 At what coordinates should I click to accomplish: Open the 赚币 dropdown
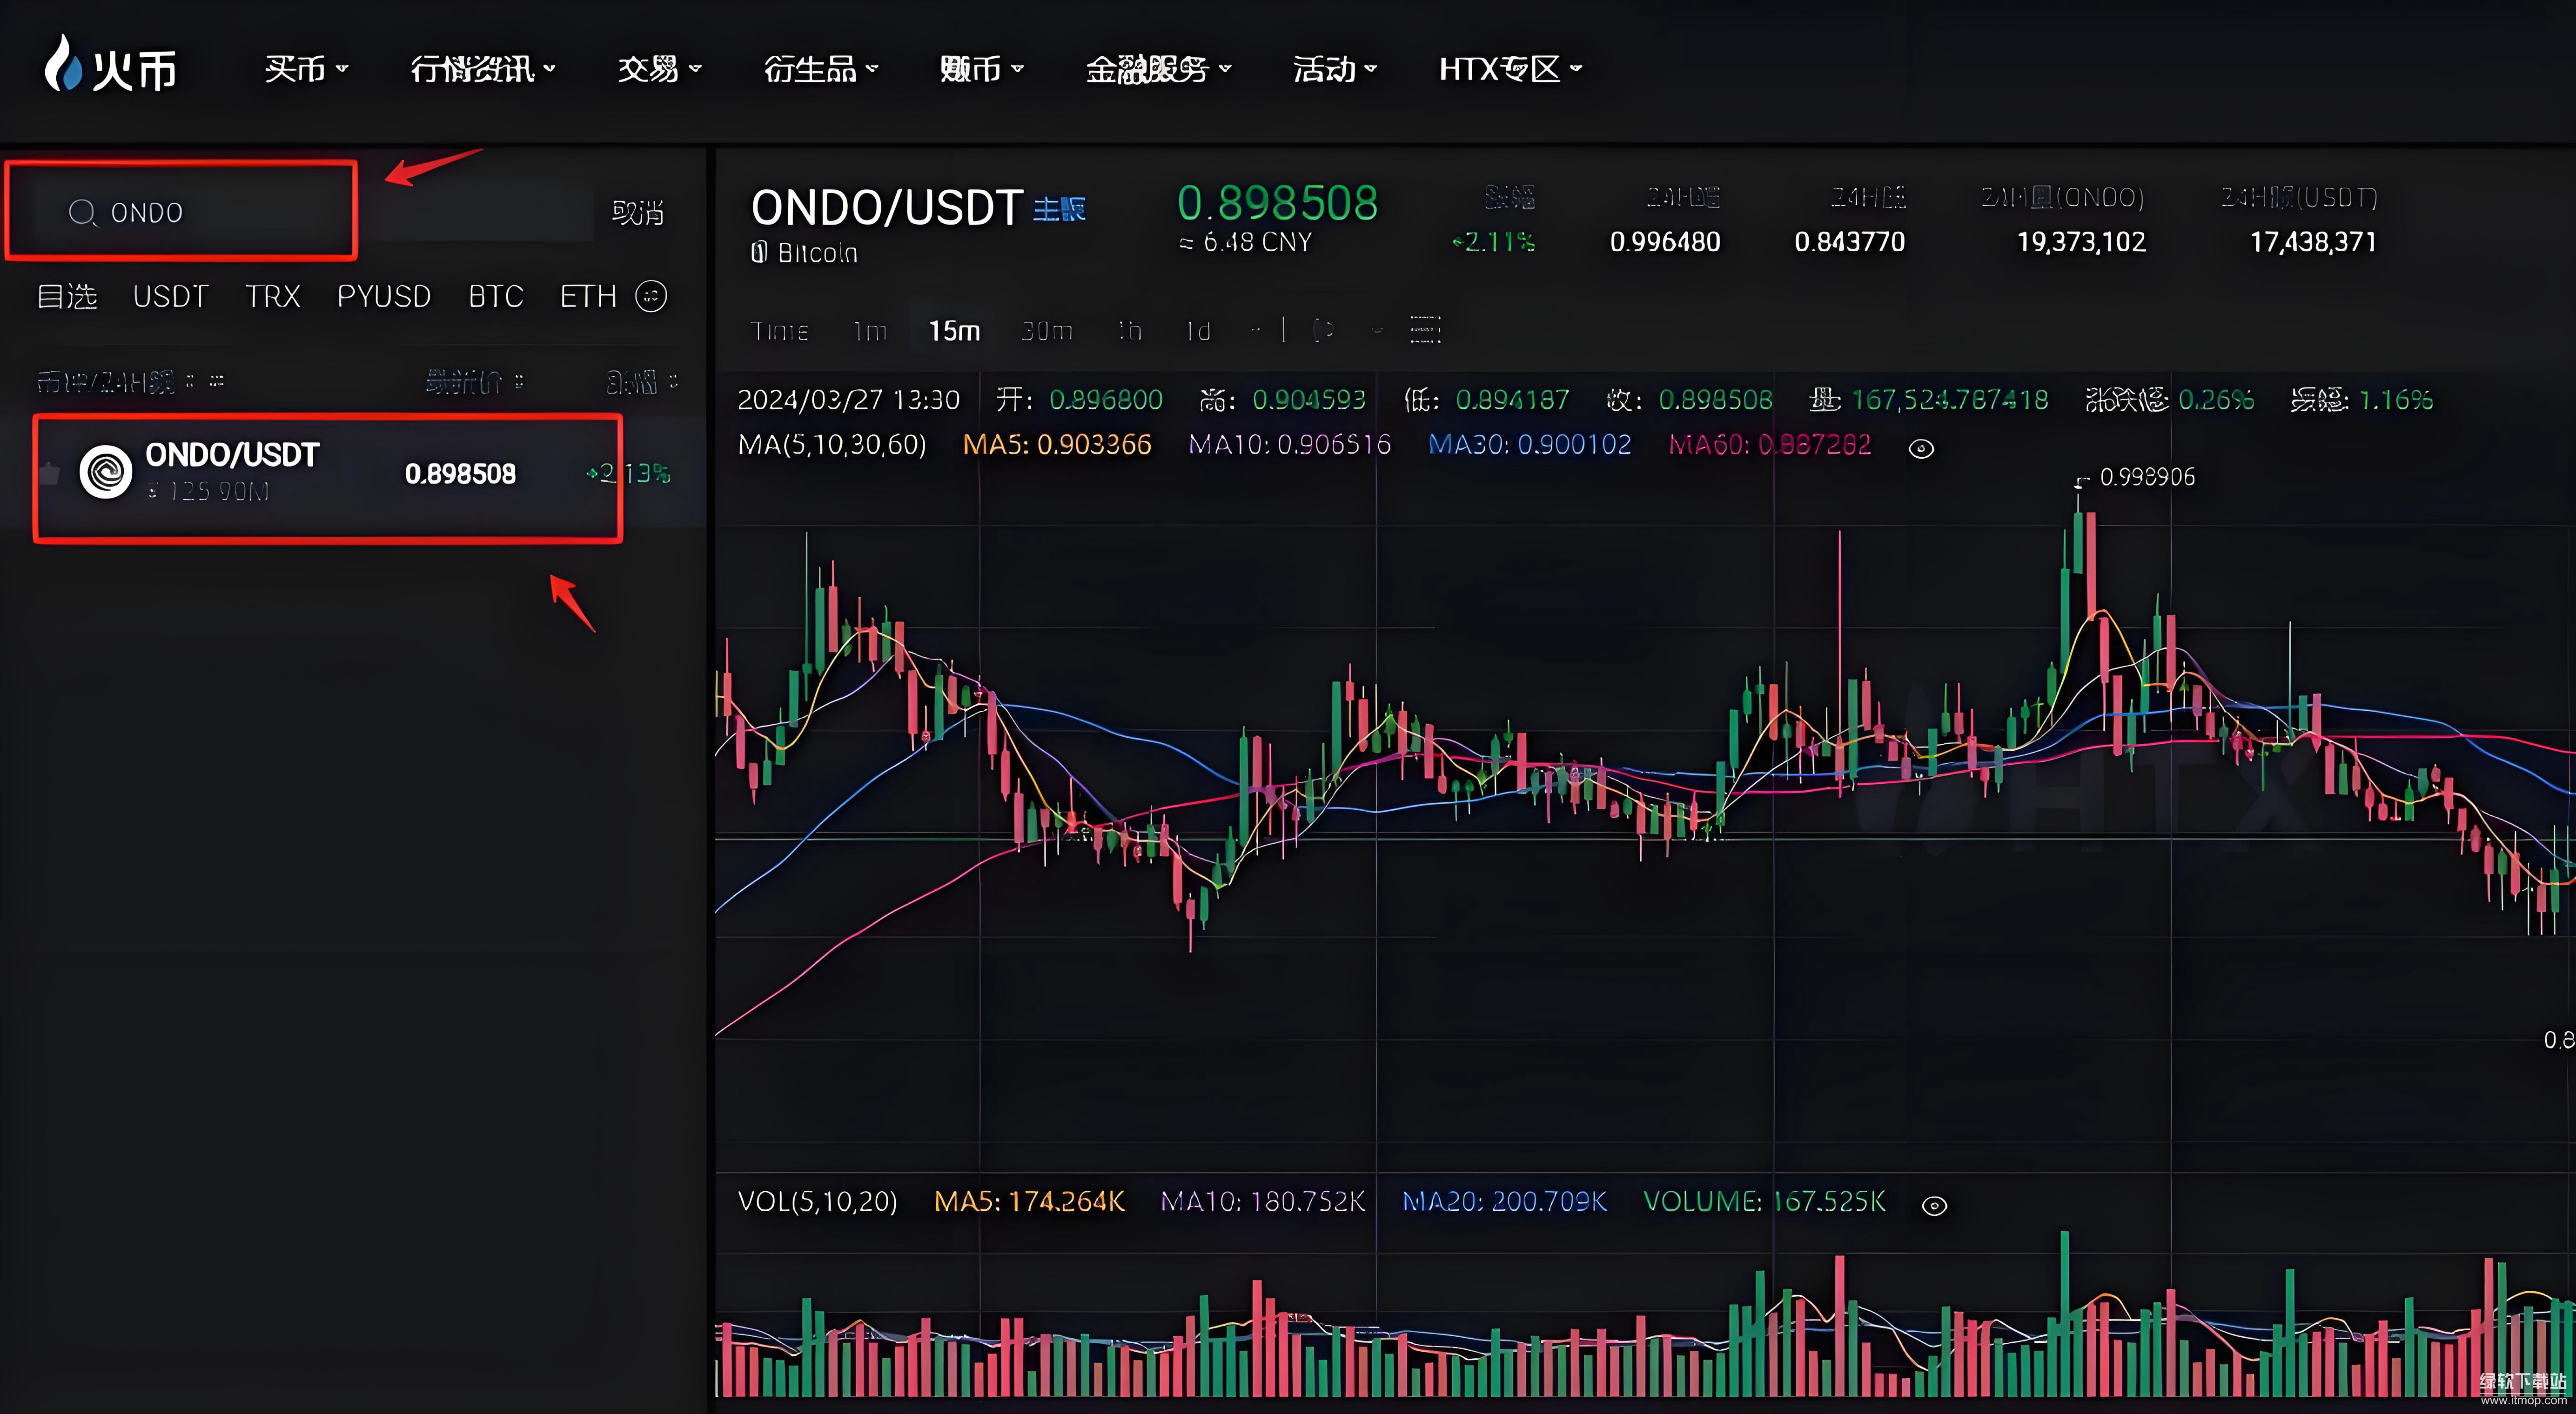(981, 69)
